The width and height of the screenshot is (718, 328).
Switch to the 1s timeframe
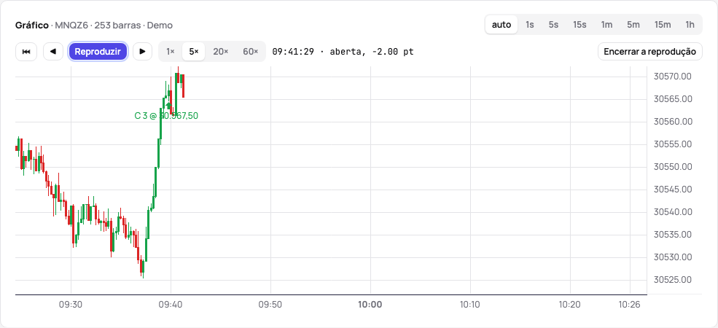coord(530,25)
